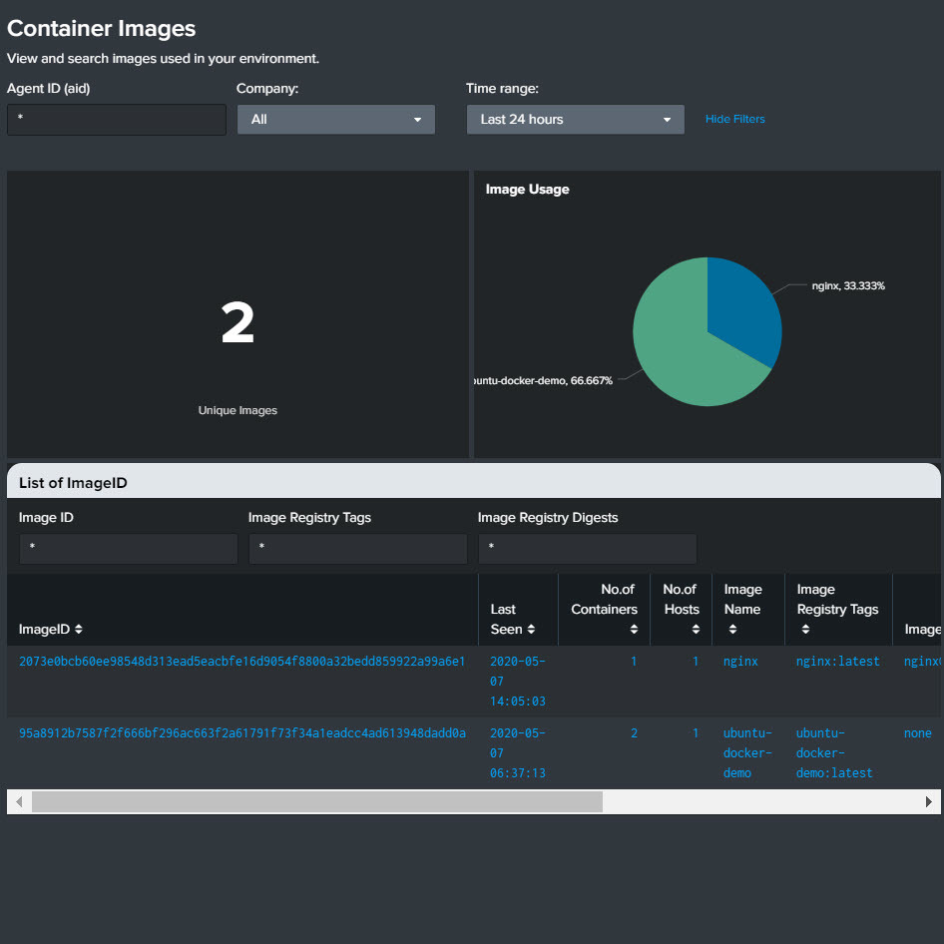Sort by ImageID column sort icon
The height and width of the screenshot is (944, 944).
click(79, 630)
